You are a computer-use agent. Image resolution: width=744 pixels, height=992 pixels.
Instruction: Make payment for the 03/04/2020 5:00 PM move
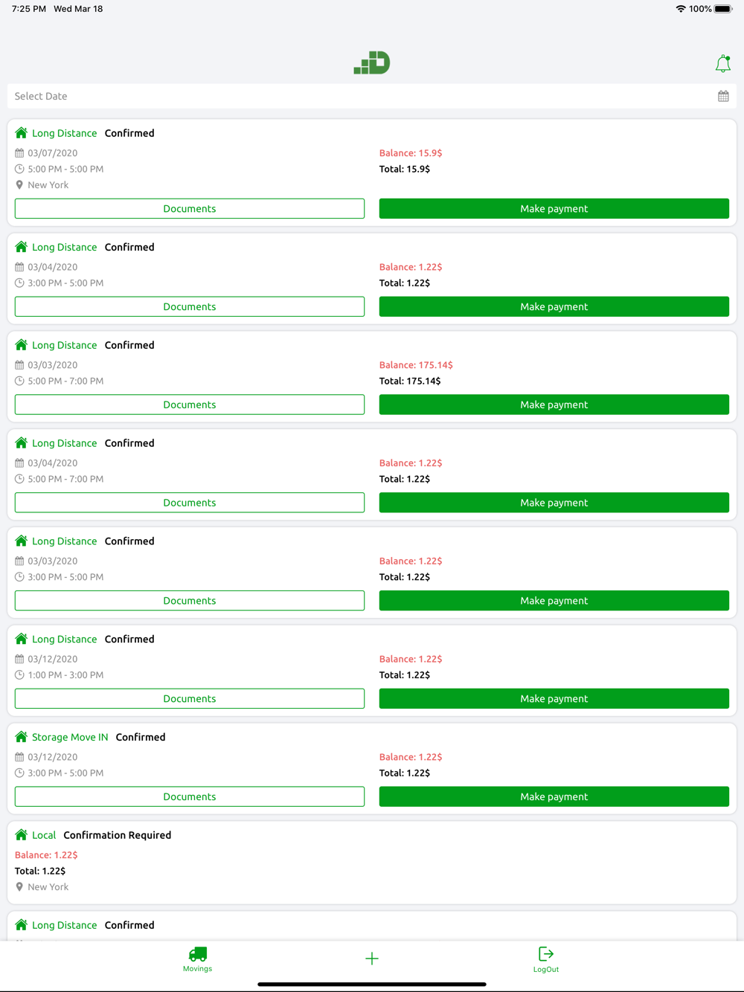click(x=554, y=503)
